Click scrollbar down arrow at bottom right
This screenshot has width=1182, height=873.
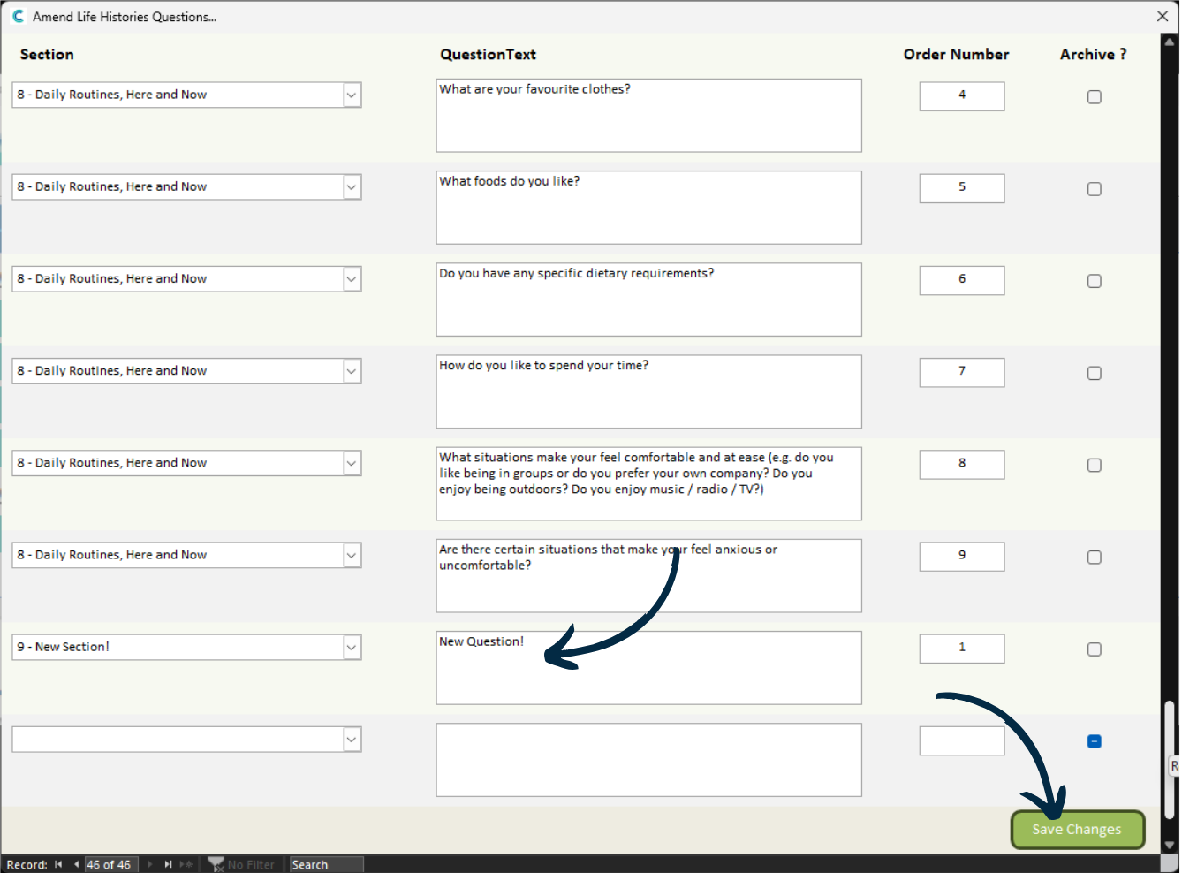1170,846
